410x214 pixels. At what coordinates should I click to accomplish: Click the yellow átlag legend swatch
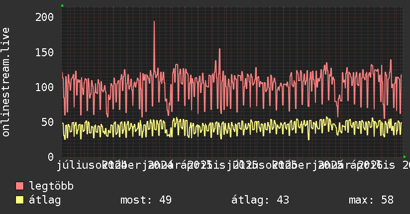pos(19,200)
